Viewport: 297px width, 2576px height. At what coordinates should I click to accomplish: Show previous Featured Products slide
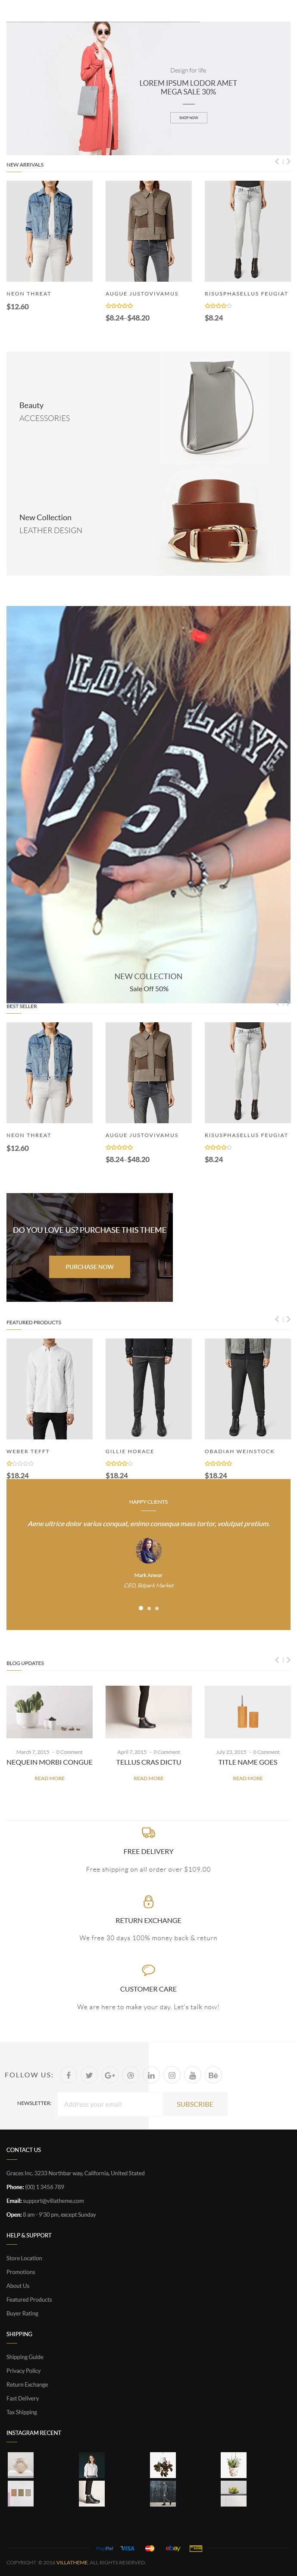277,1319
